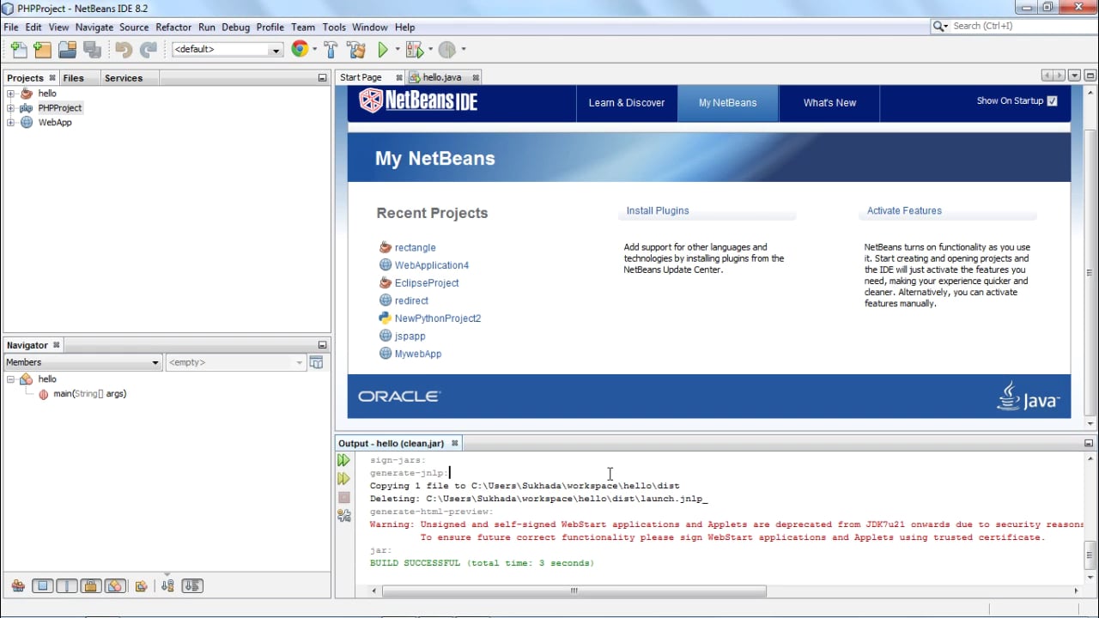Screen dimensions: 1099x618
Task: Click the Chrome browser icon in toolbar
Action: point(300,49)
